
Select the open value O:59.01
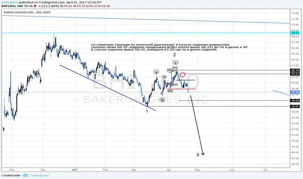(x=66, y=6)
